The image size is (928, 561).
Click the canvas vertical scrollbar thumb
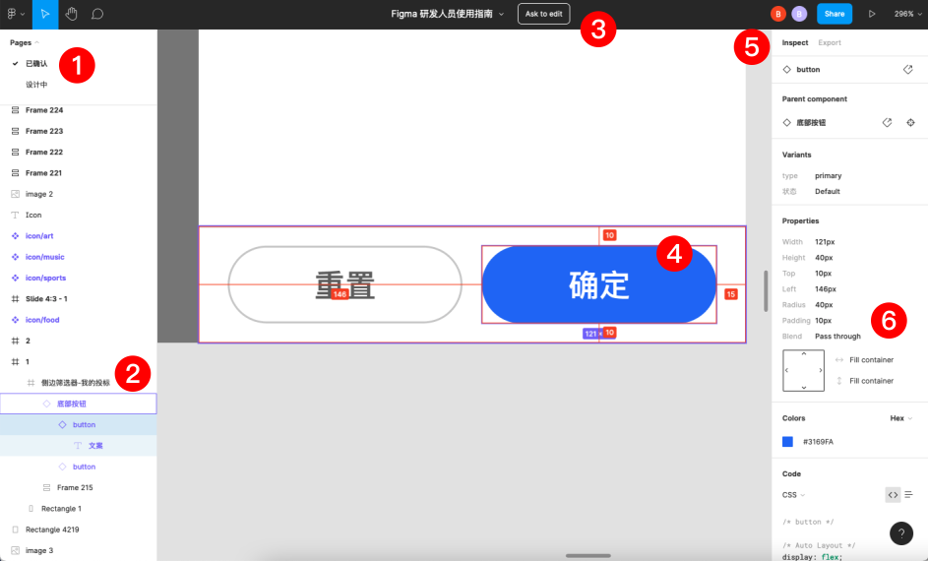tap(766, 291)
